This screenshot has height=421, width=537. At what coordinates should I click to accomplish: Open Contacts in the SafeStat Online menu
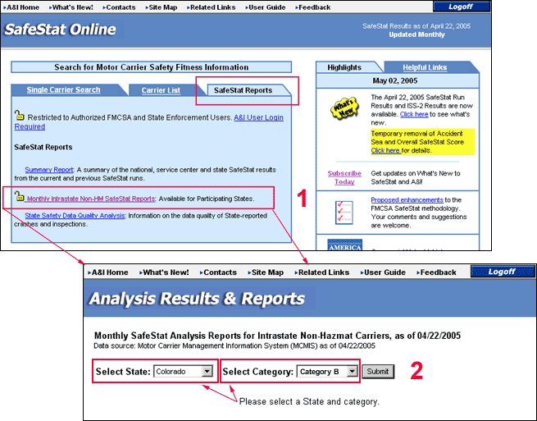point(119,7)
